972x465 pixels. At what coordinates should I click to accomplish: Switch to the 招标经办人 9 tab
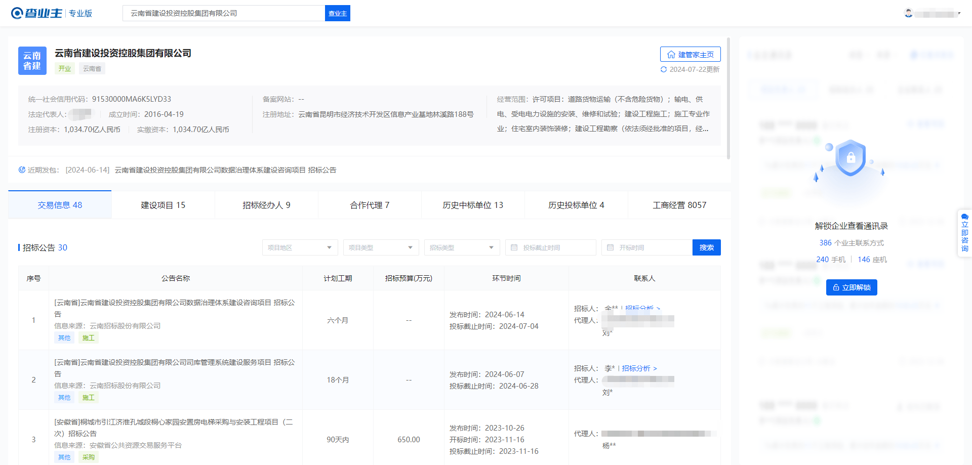pos(266,205)
